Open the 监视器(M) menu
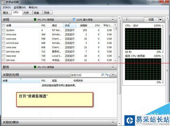This screenshot has height=126, width=170. [20, 7]
